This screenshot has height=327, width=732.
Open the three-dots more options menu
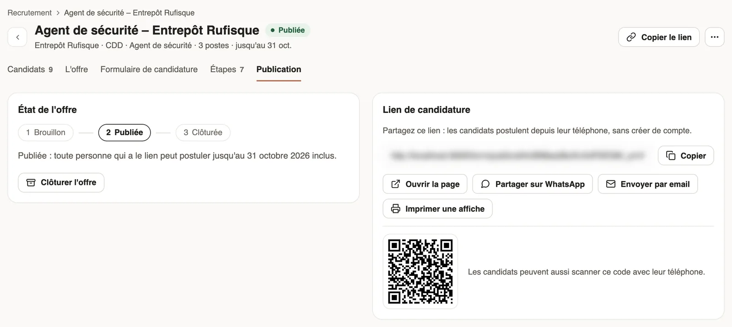(714, 37)
